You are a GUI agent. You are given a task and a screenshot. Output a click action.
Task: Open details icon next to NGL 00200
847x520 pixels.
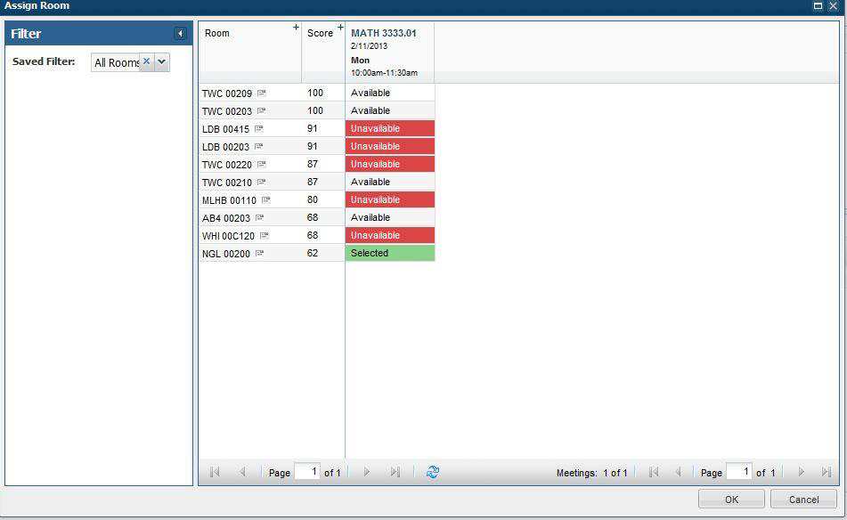tap(260, 254)
